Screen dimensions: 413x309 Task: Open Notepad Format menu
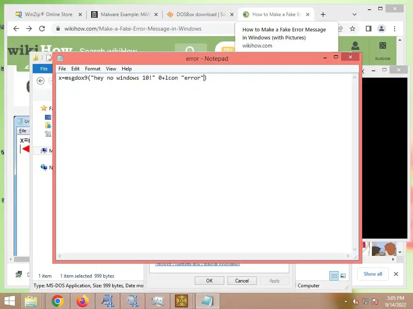point(93,69)
